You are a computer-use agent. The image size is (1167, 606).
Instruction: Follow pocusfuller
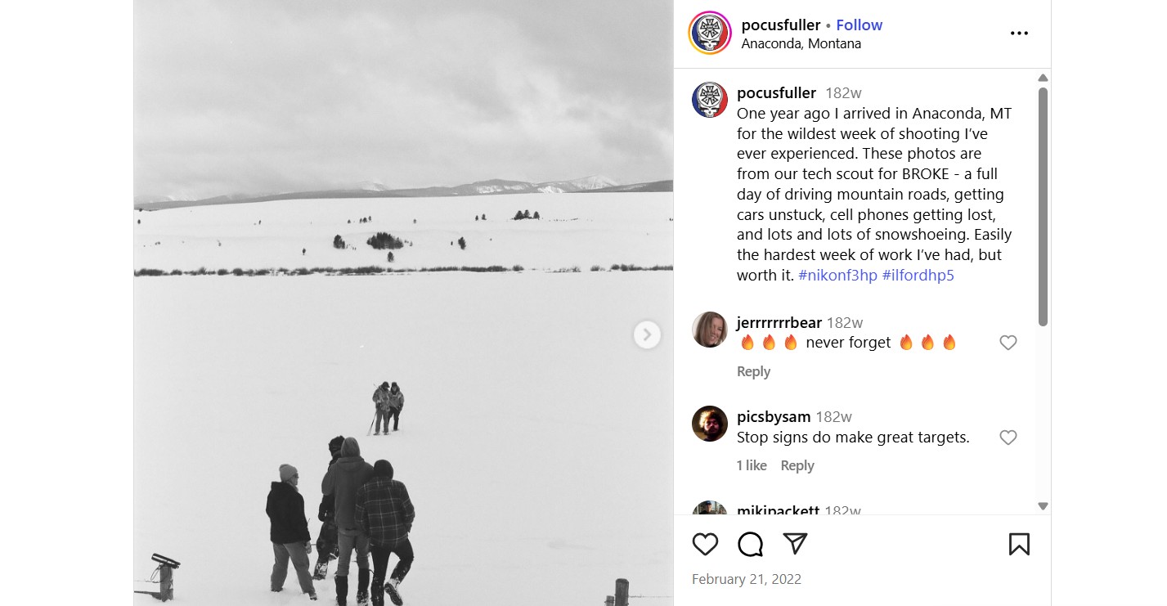[859, 25]
